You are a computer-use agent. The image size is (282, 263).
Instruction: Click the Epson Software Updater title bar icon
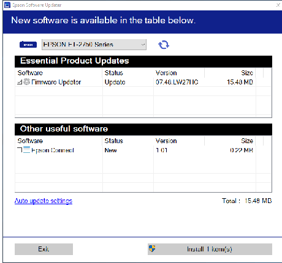click(x=7, y=5)
